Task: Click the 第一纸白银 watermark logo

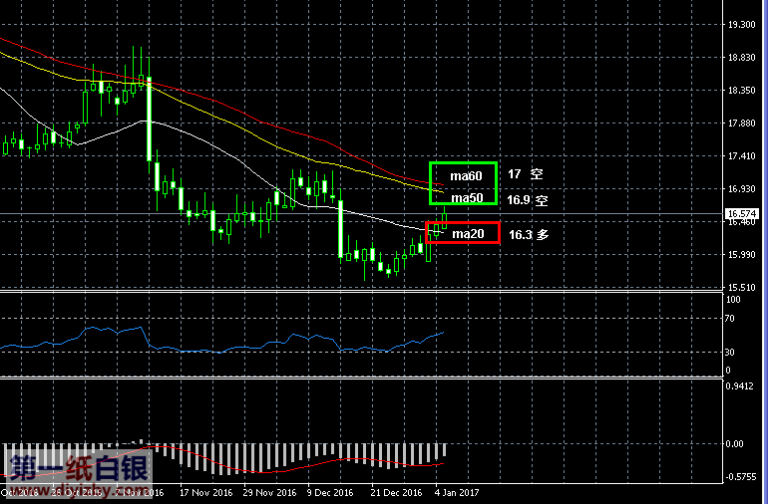Action: [x=78, y=468]
